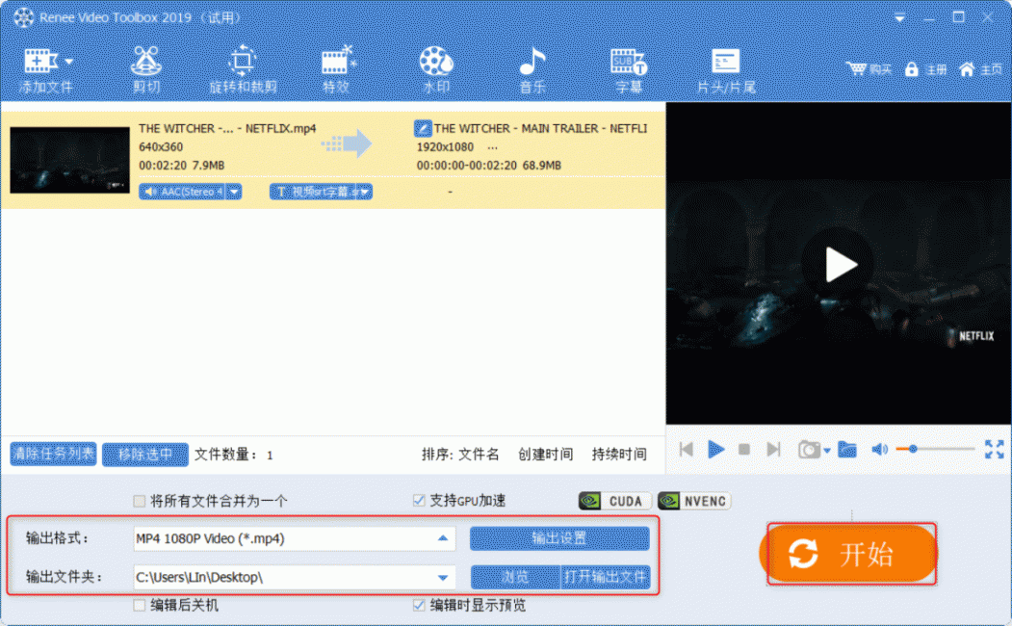
Task: Toggle 支持GPU加速 checkbox
Action: point(419,501)
